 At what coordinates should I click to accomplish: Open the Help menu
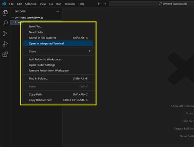pyautogui.click(x=81, y=4)
